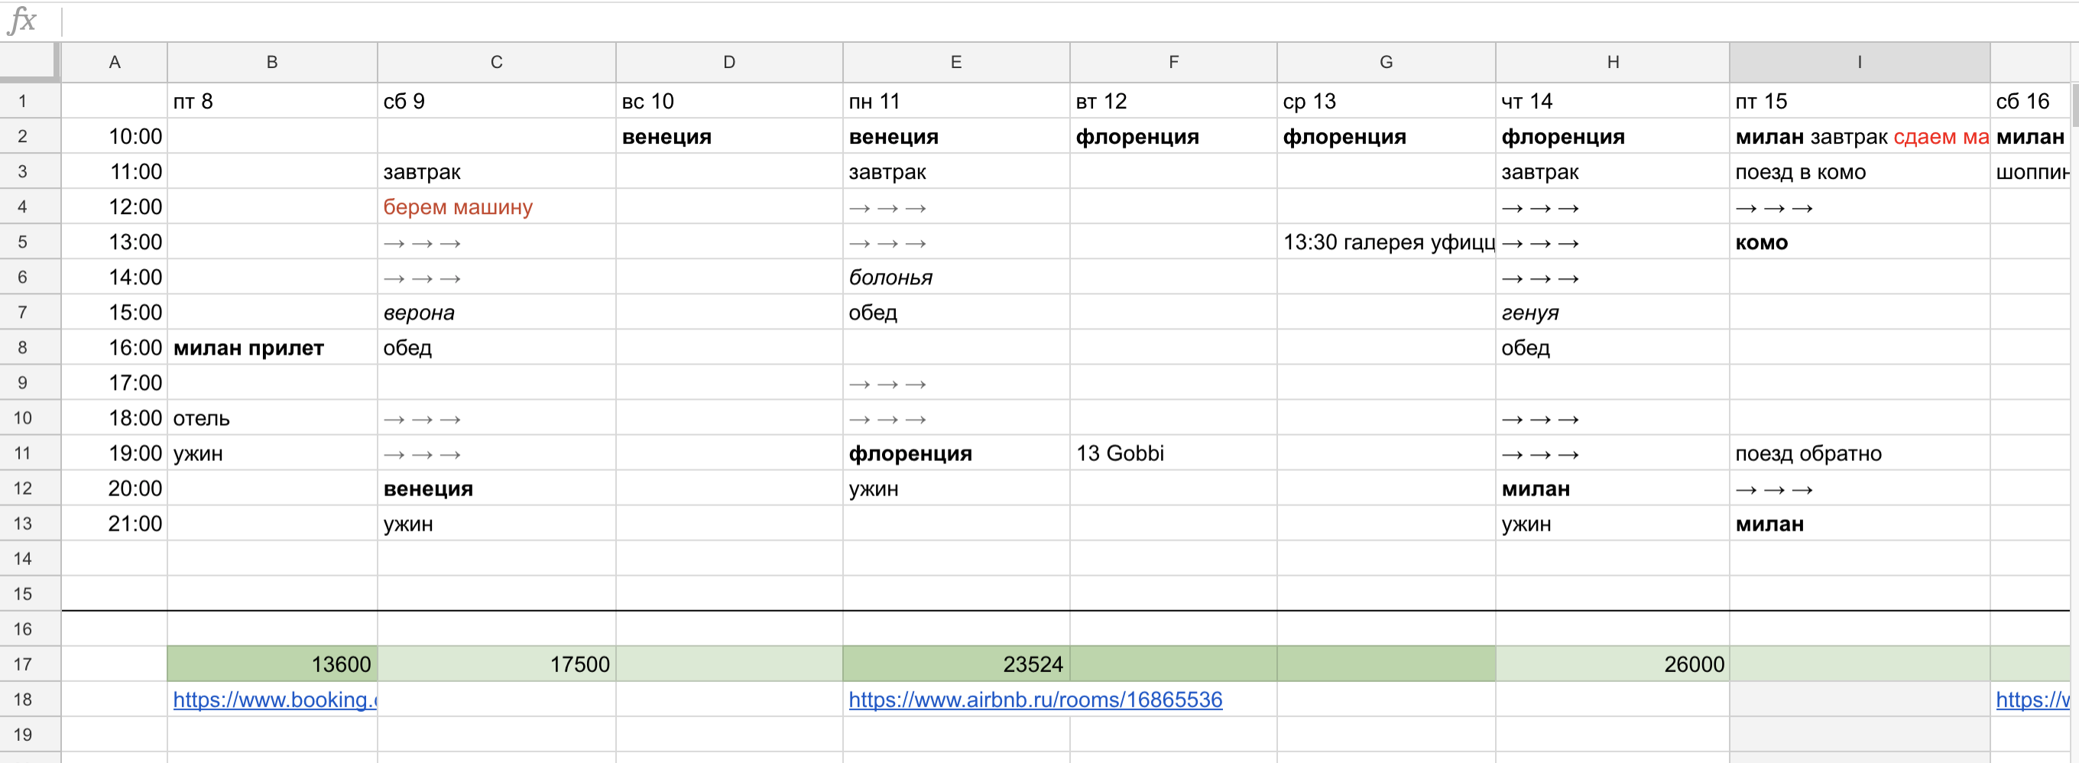The image size is (2079, 763).
Task: Click the green cell showing 23524
Action: click(x=955, y=664)
